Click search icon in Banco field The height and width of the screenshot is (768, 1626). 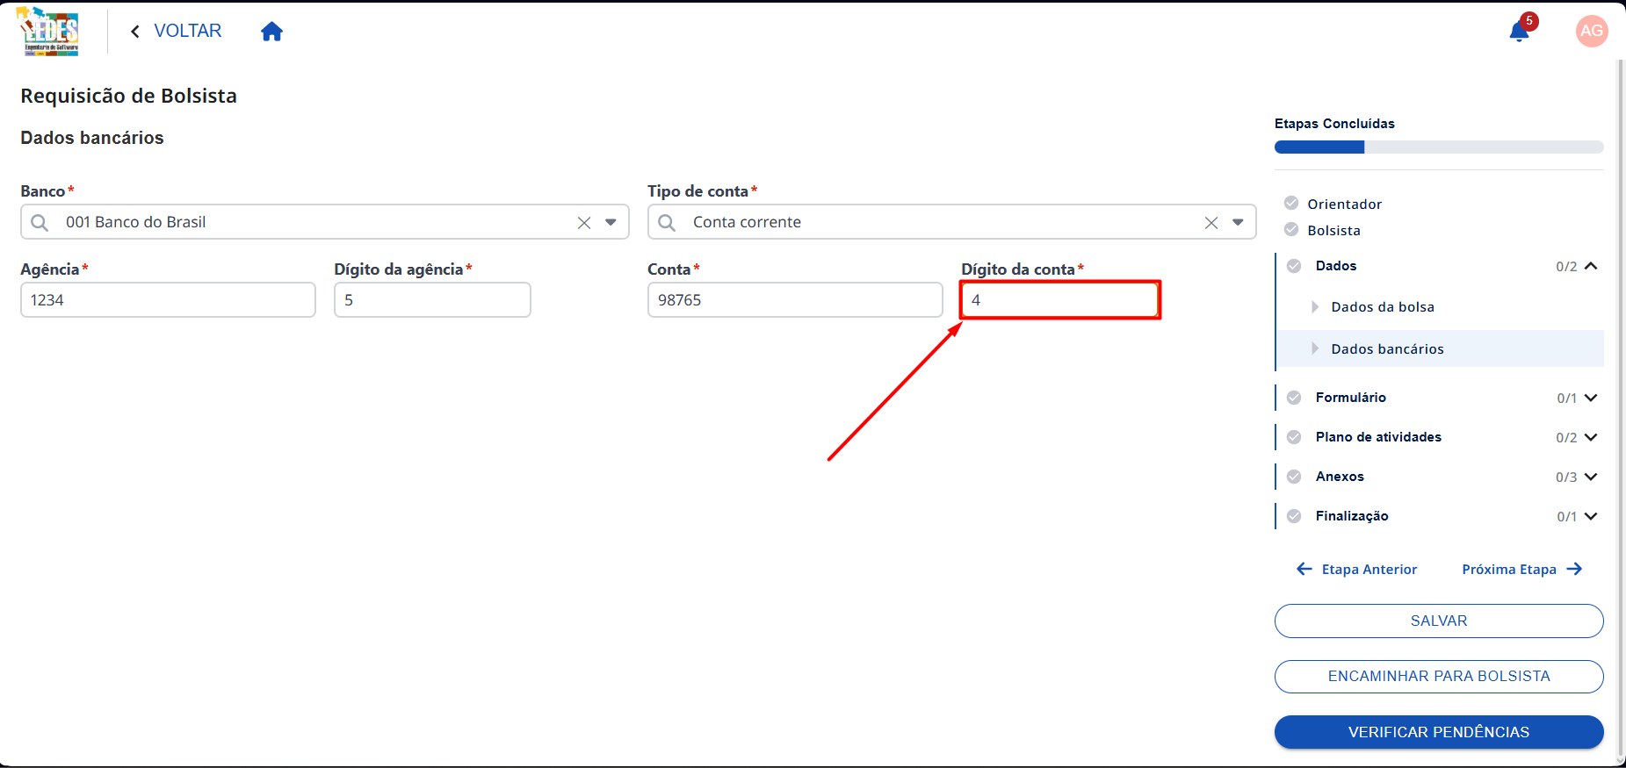40,223
